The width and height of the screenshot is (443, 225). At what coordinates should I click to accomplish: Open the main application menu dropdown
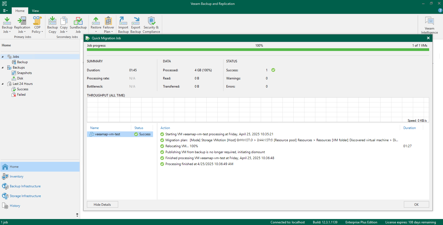[x=5, y=11]
